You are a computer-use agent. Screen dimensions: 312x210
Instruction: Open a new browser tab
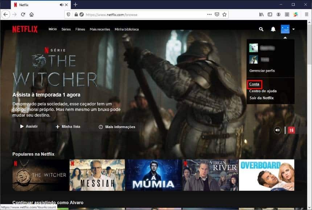click(75, 5)
